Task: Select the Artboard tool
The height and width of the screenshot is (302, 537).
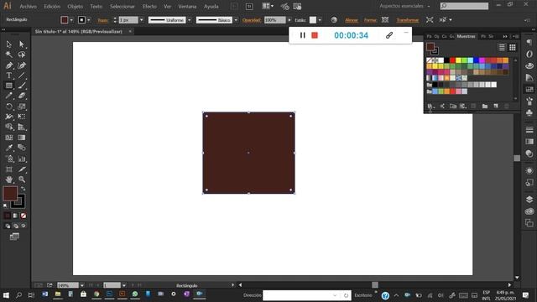Action: pyautogui.click(x=9, y=169)
